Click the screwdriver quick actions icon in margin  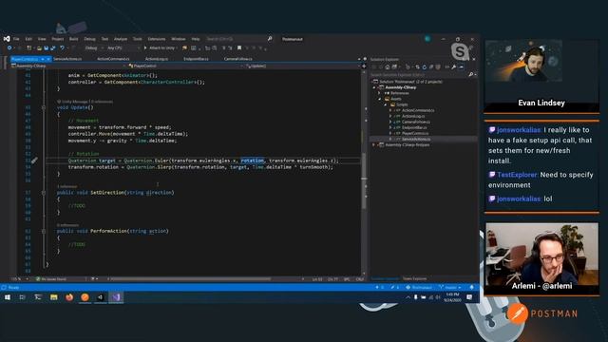point(34,161)
